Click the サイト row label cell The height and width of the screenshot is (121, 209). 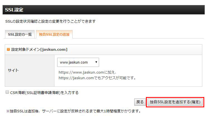pyautogui.click(x=30, y=71)
